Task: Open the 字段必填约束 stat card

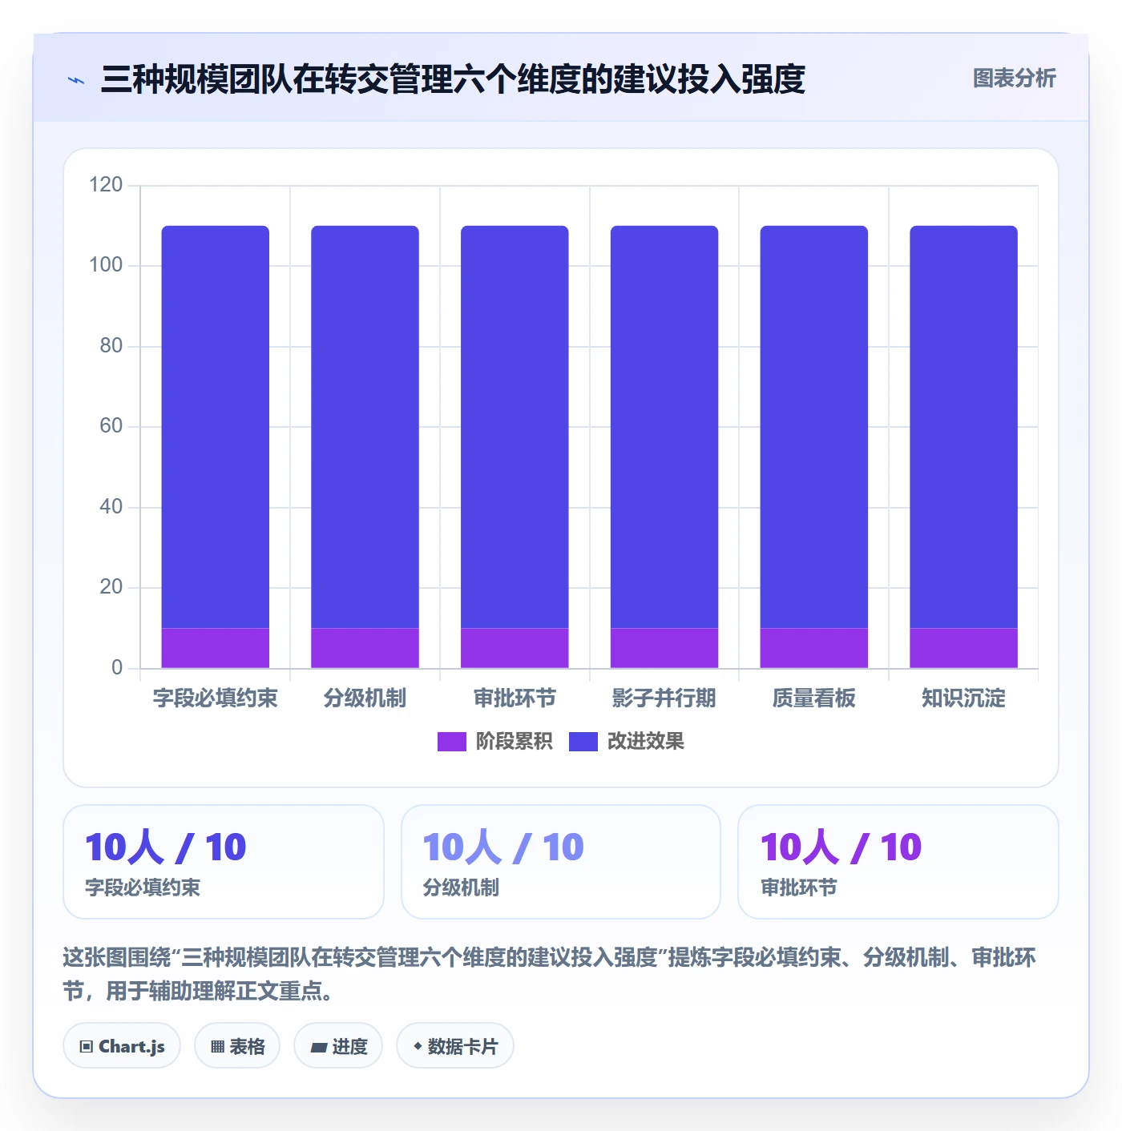Action: [x=224, y=862]
